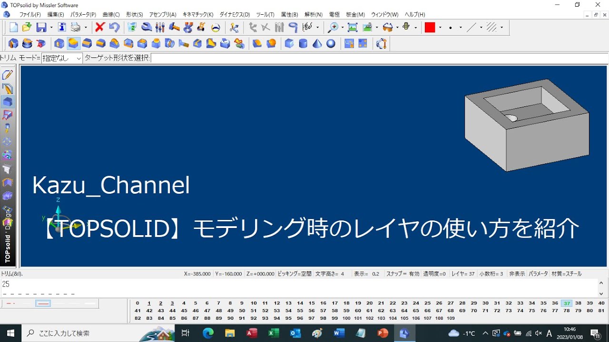Expand the hatch pattern dropdown arrow

coord(501,28)
